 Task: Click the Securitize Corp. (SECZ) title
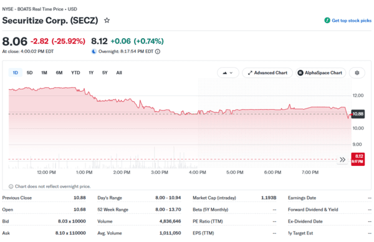click(50, 21)
